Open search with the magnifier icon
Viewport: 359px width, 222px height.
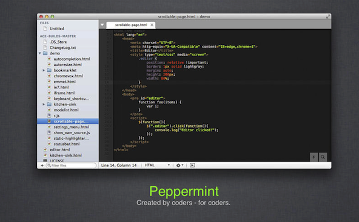(x=323, y=157)
